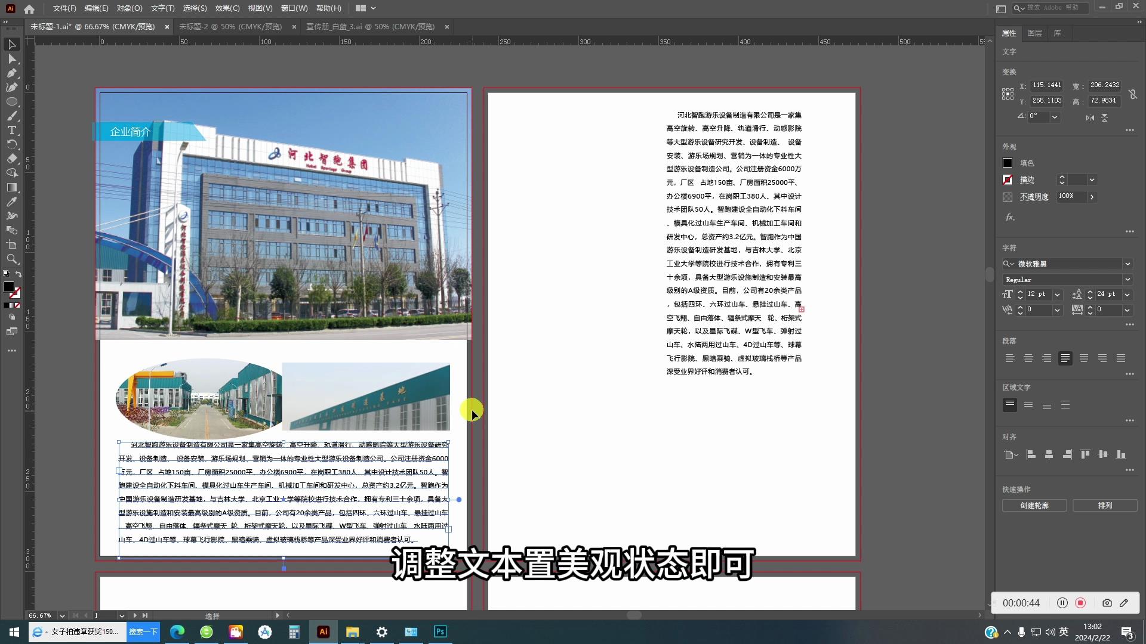This screenshot has height=644, width=1146.
Task: Select the Pen tool
Action: click(11, 73)
